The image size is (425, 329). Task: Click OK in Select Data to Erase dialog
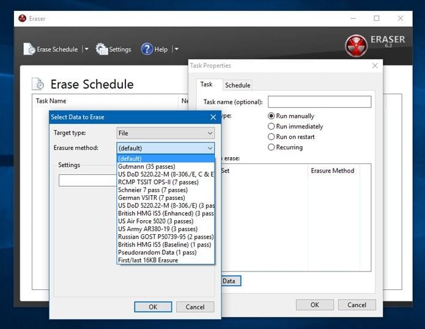153,307
